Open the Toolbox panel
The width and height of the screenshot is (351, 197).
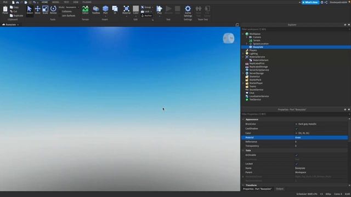96,10
